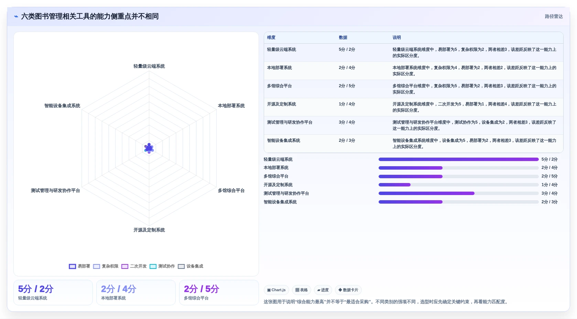Viewport: 577px width, 319px height.
Task: Select the 测试管理与研发协作平台 table row cell
Action: pyautogui.click(x=290, y=122)
